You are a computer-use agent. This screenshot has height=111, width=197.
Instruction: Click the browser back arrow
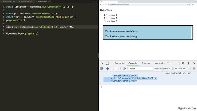[101, 5]
